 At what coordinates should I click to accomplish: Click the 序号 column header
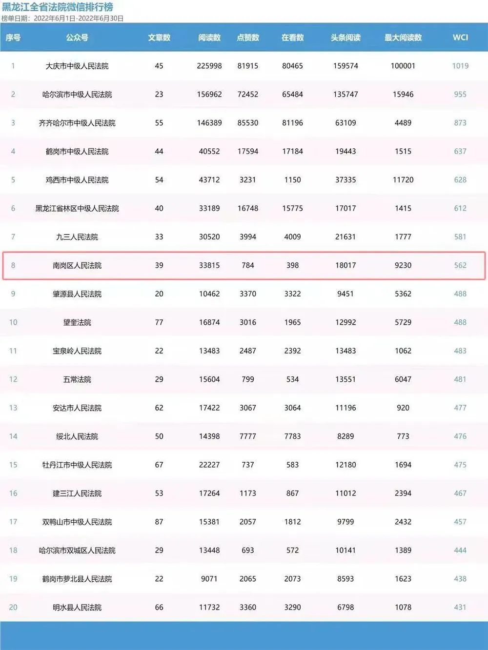(13, 38)
